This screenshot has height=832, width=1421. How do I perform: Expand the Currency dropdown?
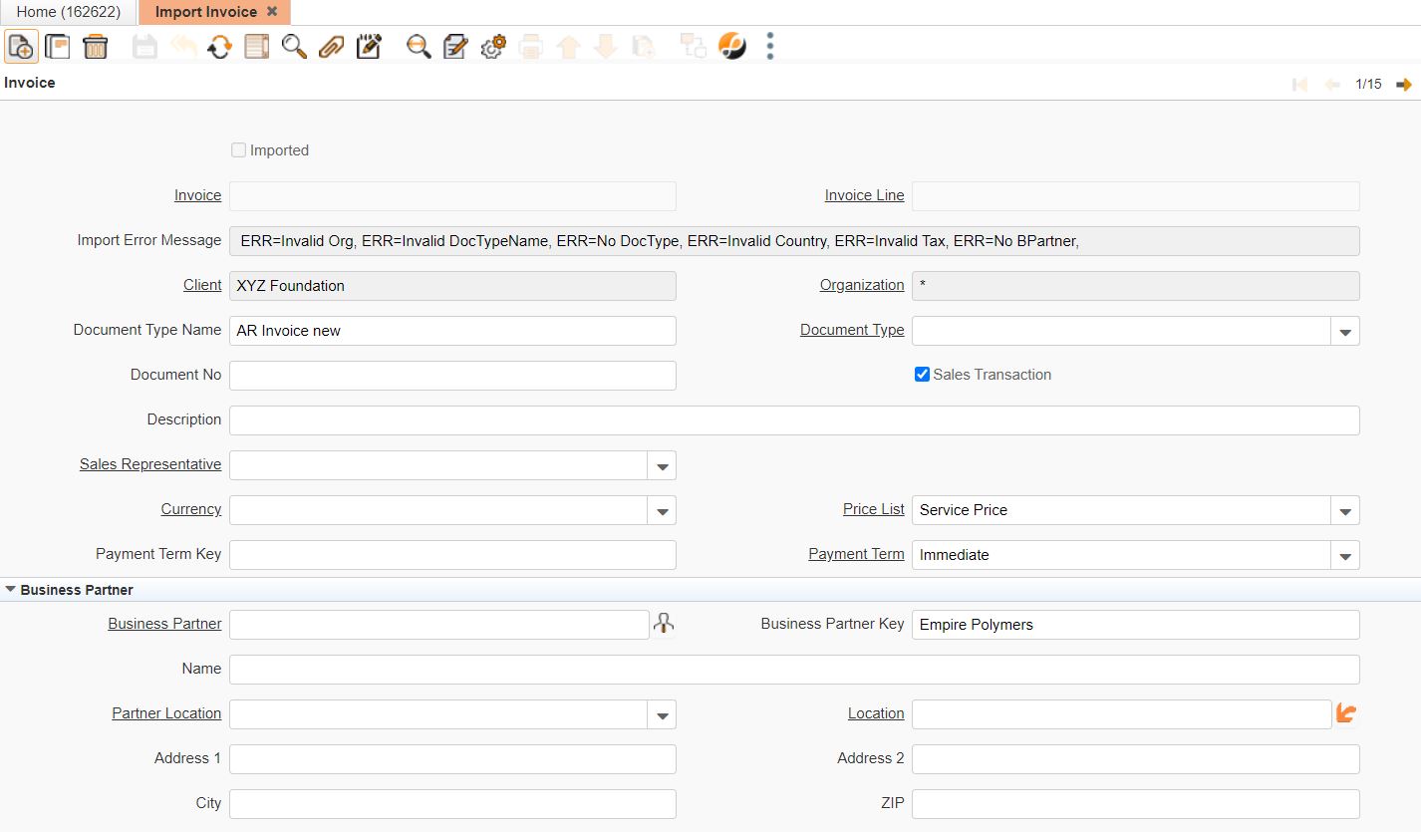[662, 510]
